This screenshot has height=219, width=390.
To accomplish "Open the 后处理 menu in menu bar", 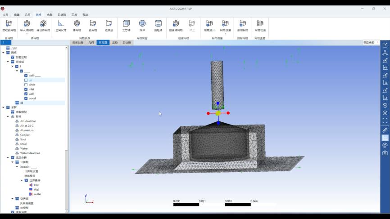I will coord(62,15).
